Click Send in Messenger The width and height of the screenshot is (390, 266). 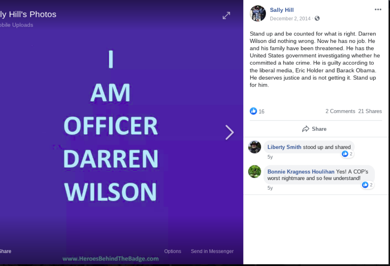212,251
